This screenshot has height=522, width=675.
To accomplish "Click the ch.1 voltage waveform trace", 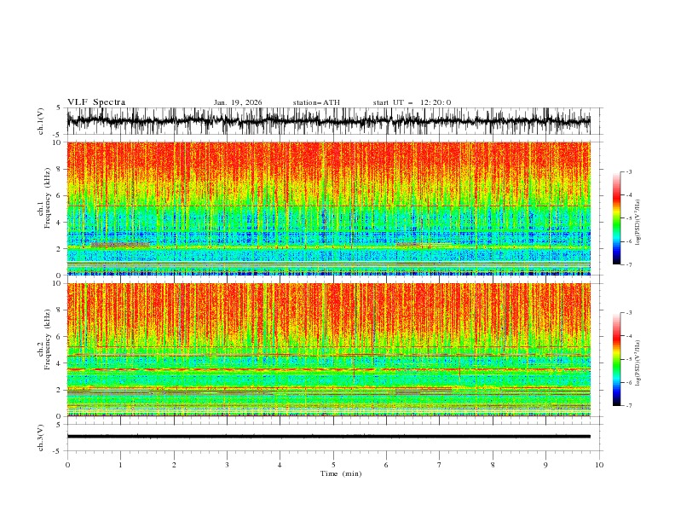I will coord(328,121).
